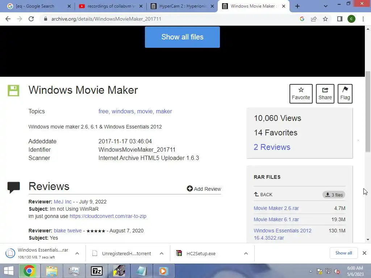Close the recordings of collabvm tab

pos(141,7)
